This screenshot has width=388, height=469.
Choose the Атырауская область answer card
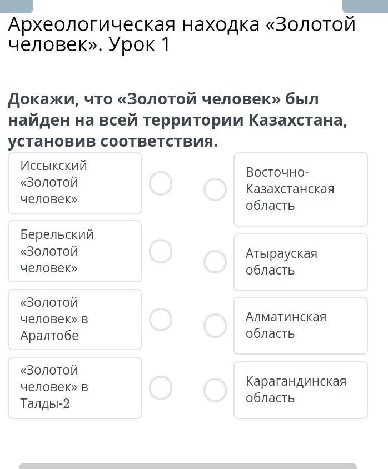(300, 262)
